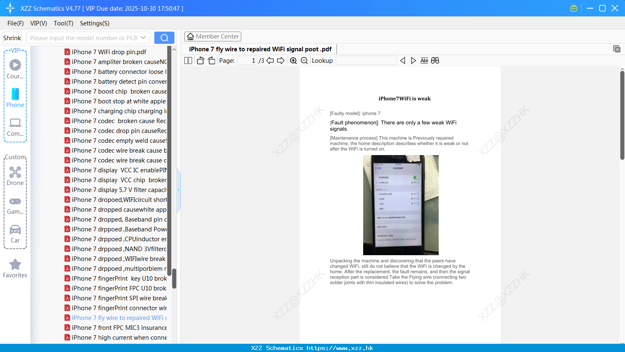Open iPhone 7 boost chip broken file
The width and height of the screenshot is (625, 352).
tap(116, 91)
